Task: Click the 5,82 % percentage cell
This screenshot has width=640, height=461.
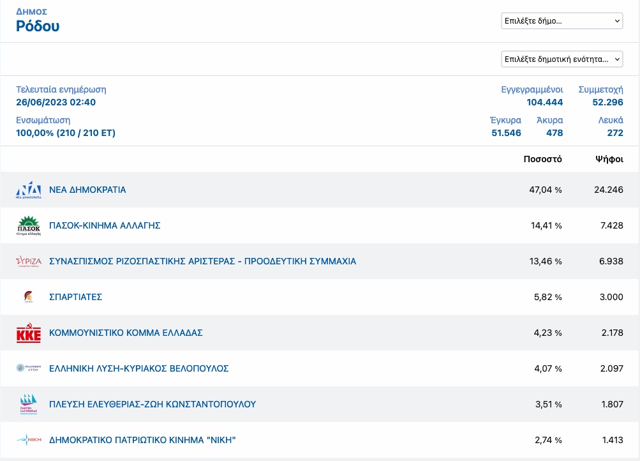Action: (547, 297)
